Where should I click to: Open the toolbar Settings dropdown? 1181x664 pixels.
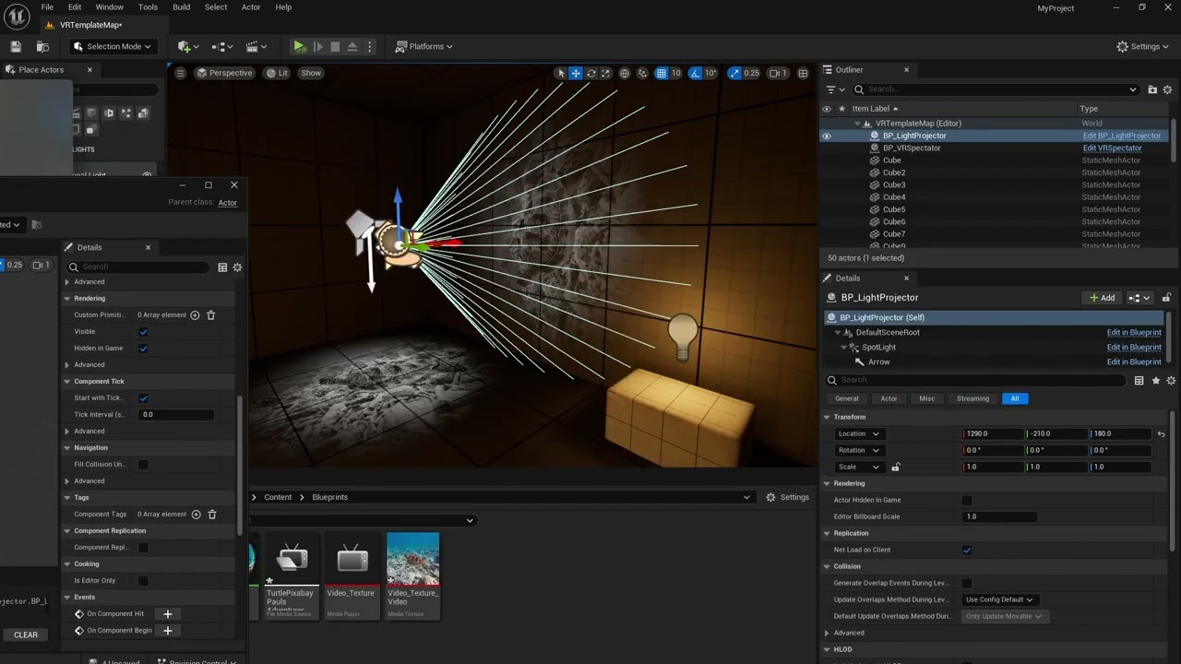[1142, 46]
